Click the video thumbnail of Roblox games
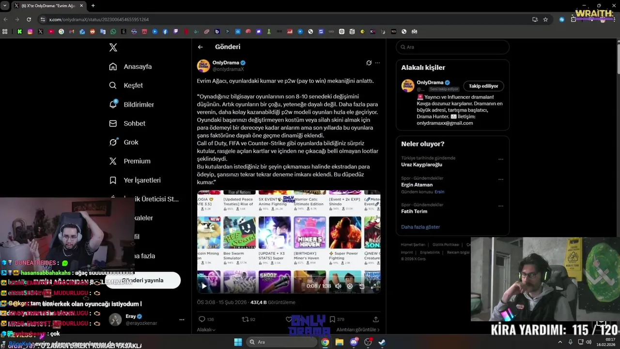The height and width of the screenshot is (349, 620). tap(289, 241)
